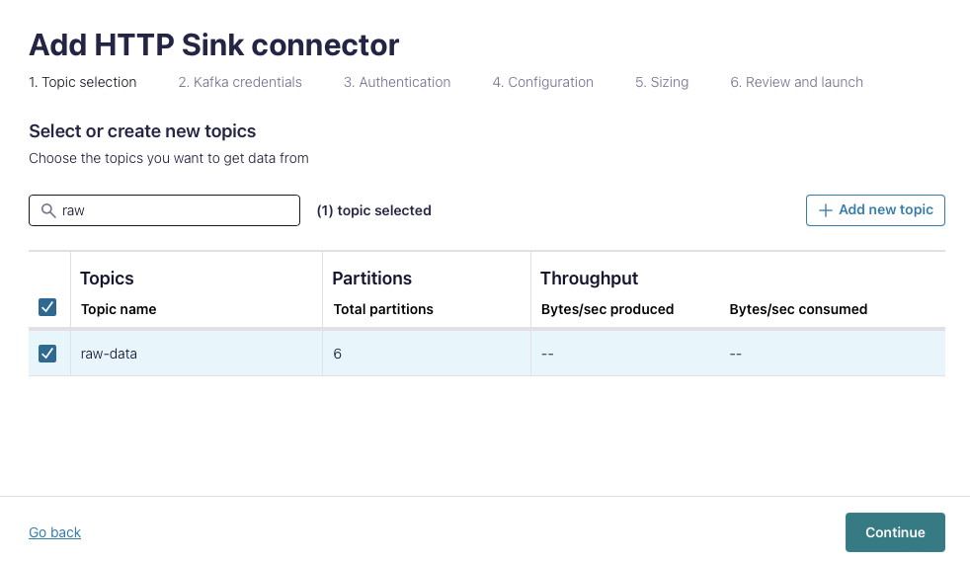Click the plus icon for new topic
This screenshot has width=970, height=562.
click(x=826, y=210)
